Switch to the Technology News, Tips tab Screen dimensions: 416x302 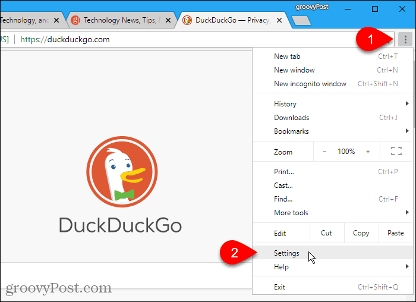(122, 20)
